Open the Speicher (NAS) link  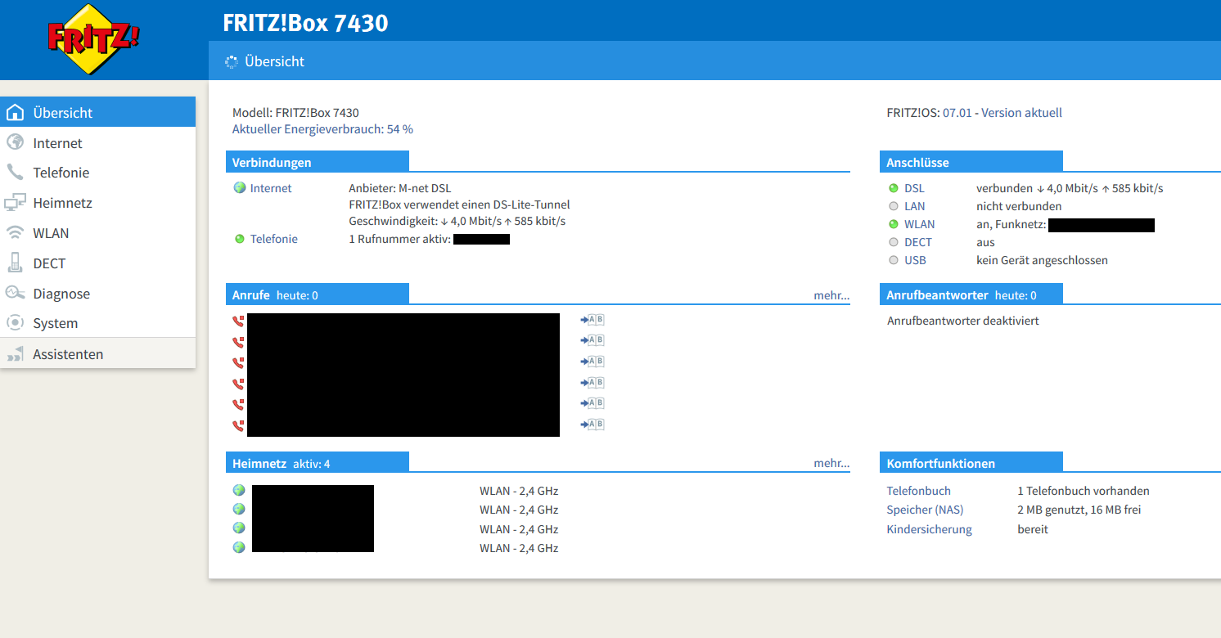(926, 510)
